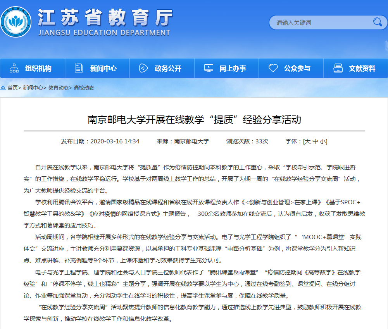Viewport: 388px width, 329px height.
Task: Go to 首页 via breadcrumb link
Action: (x=13, y=88)
